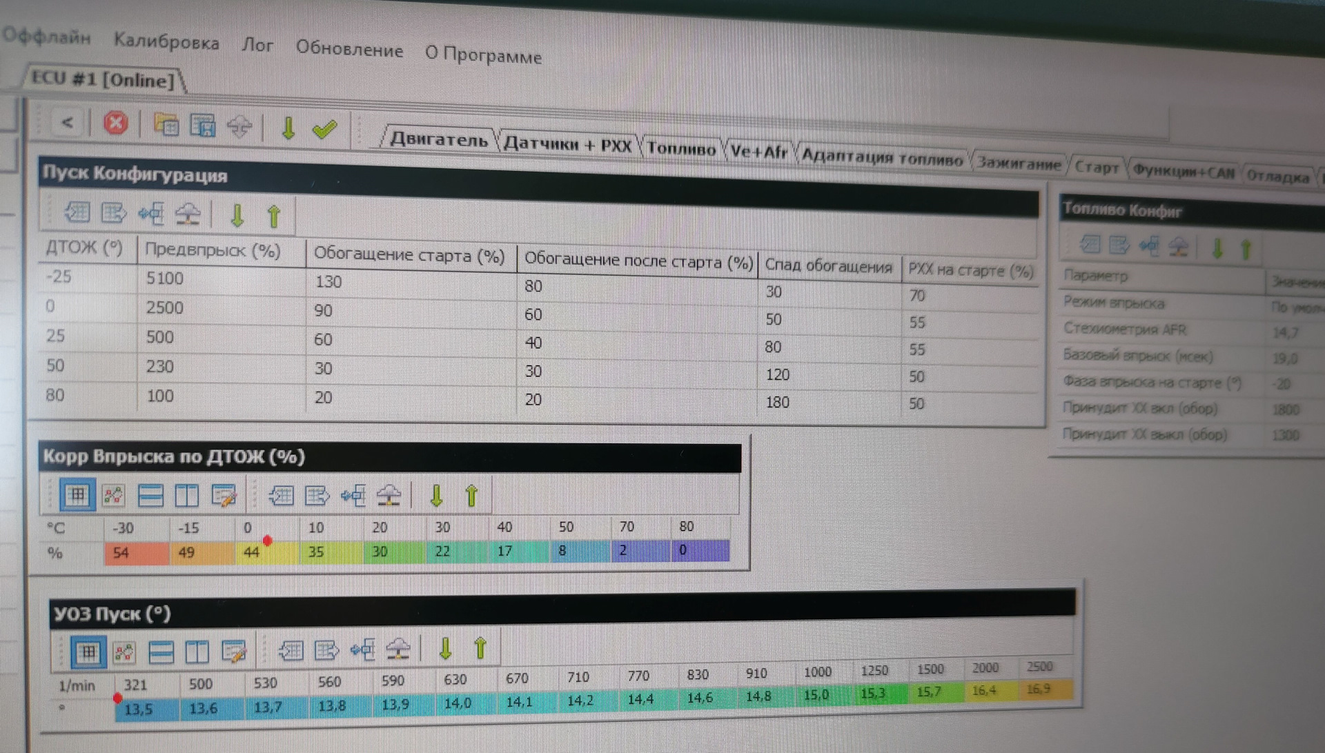The image size is (1325, 753).
Task: Select the purple 0 % cell at 80 °C
Action: click(x=700, y=550)
